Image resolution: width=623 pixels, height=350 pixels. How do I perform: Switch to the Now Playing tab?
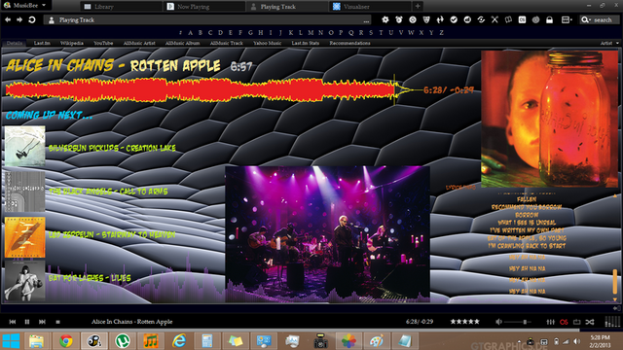click(x=193, y=7)
